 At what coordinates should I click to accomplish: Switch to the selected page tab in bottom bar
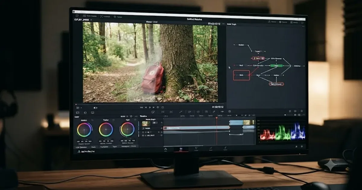181,149
